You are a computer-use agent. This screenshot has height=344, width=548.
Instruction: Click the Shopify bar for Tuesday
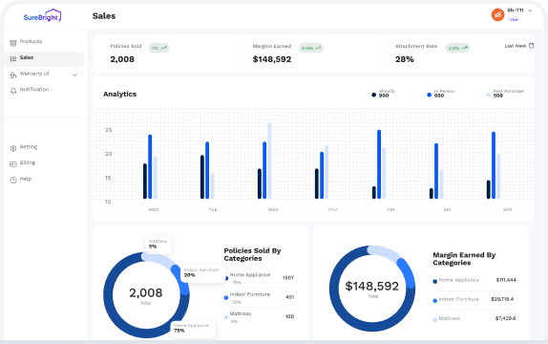click(x=202, y=177)
